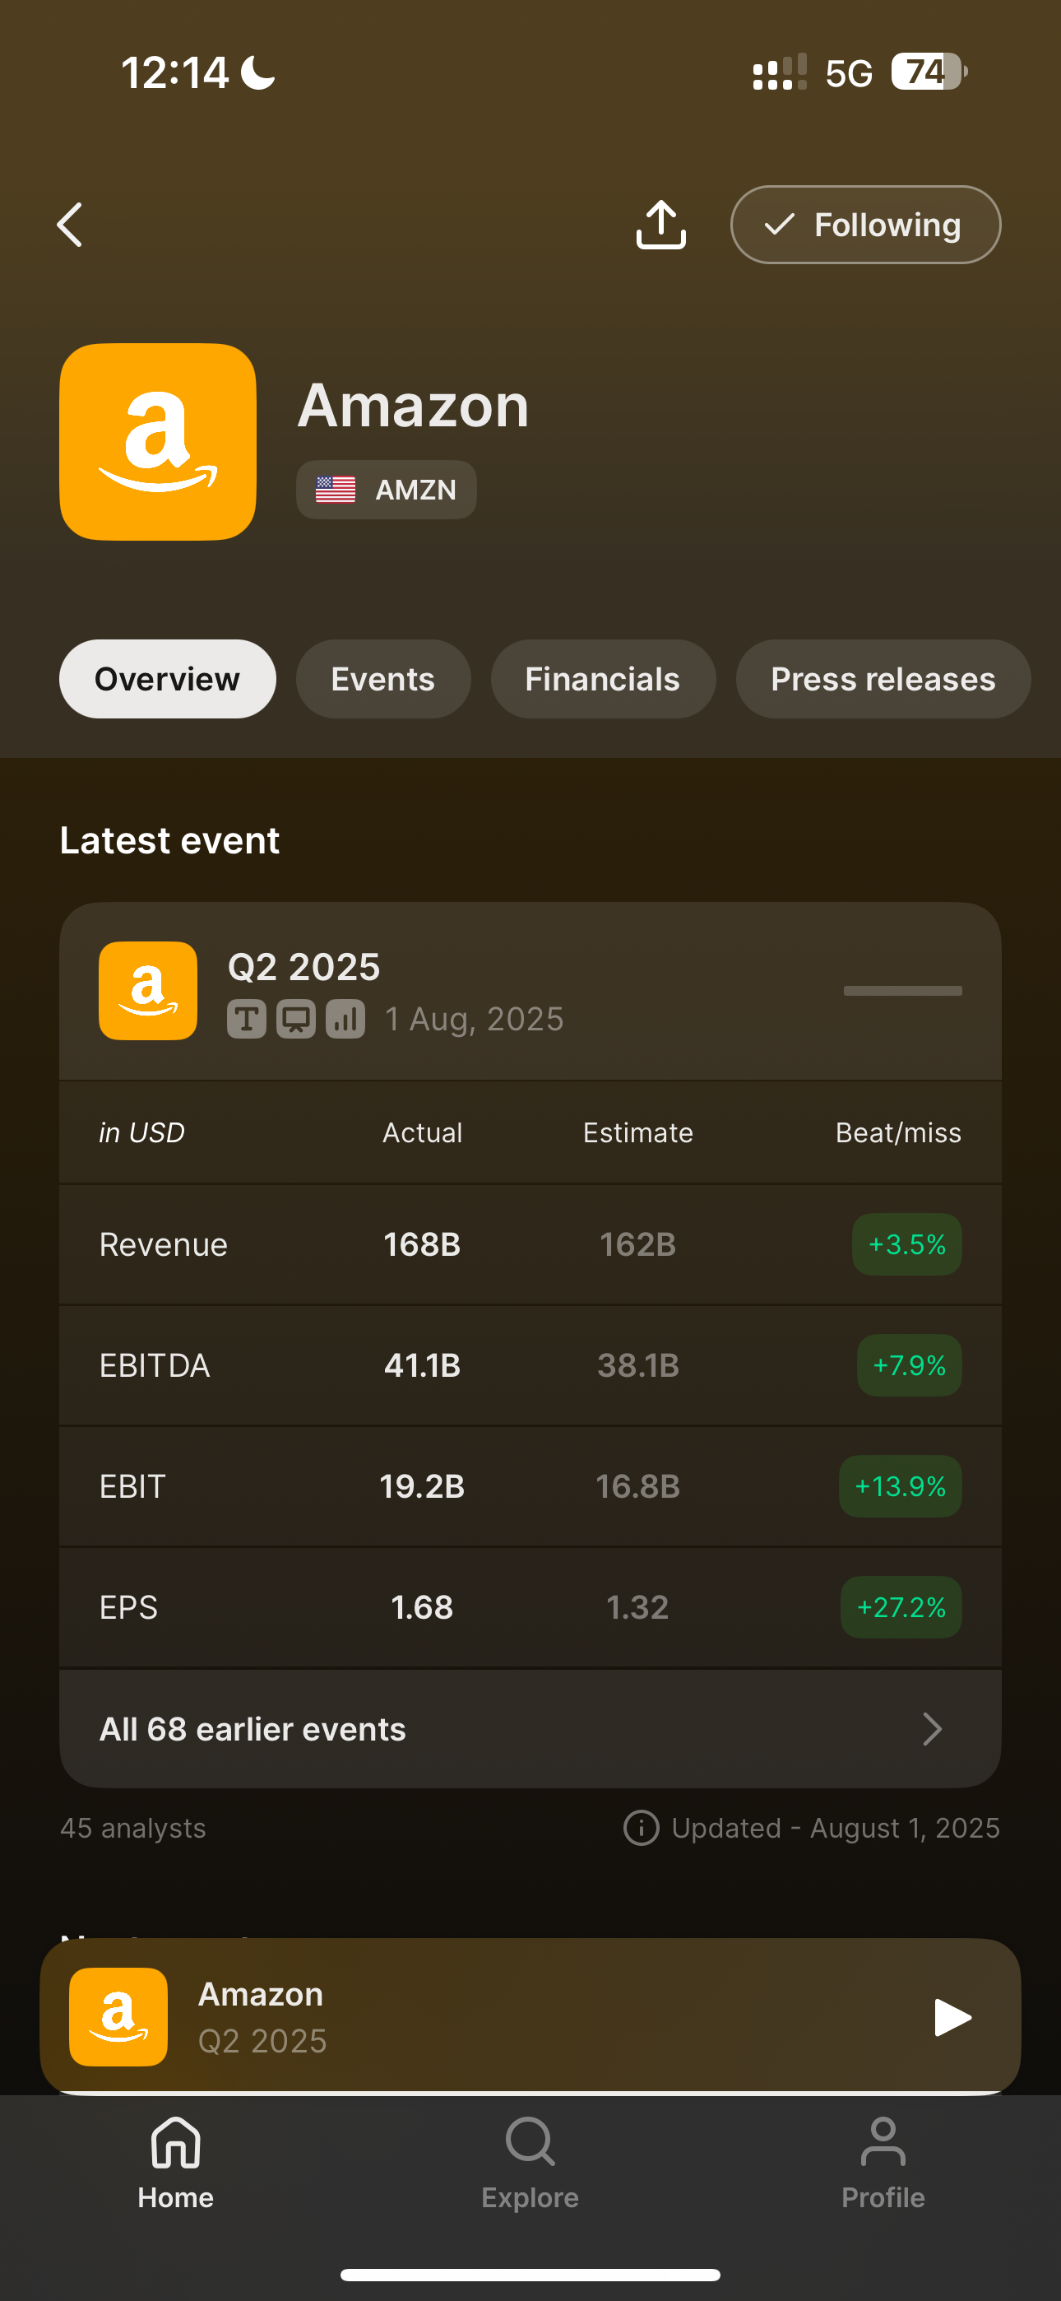Open mini player Amazon logo

click(x=118, y=2017)
